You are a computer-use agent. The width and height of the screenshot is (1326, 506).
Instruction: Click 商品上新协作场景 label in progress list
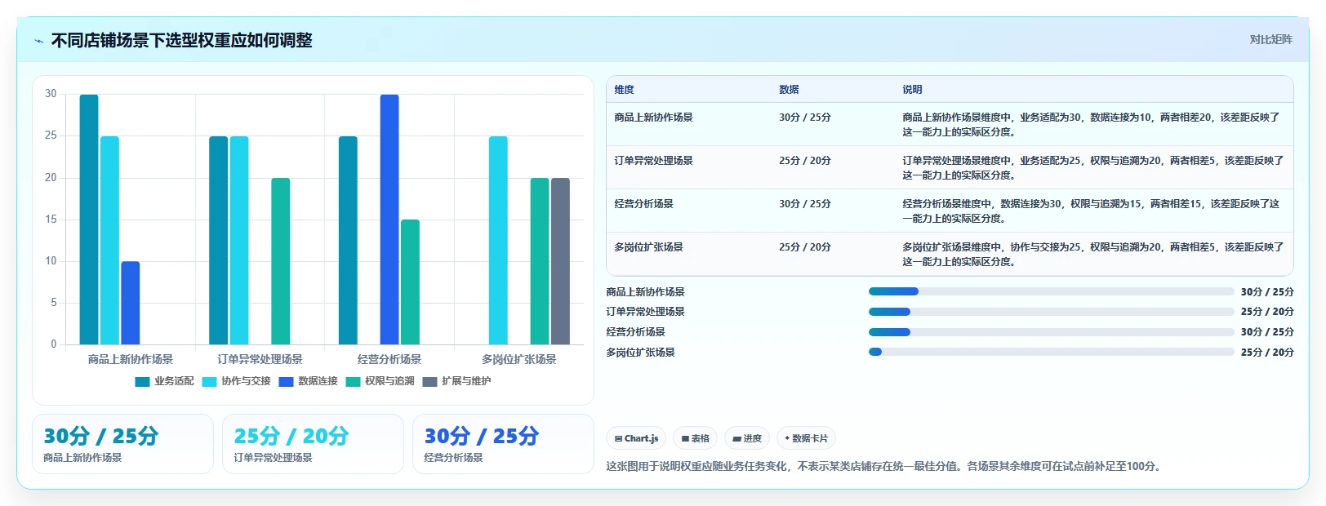coord(645,292)
